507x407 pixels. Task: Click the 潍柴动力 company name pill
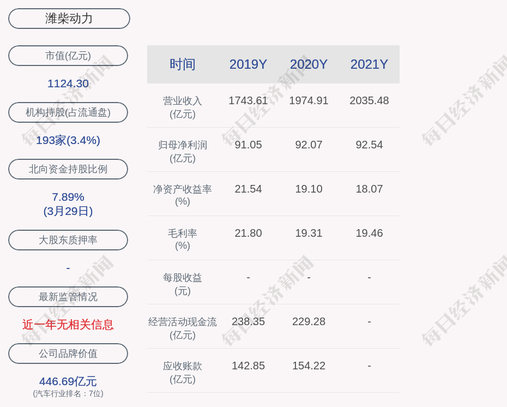[69, 19]
